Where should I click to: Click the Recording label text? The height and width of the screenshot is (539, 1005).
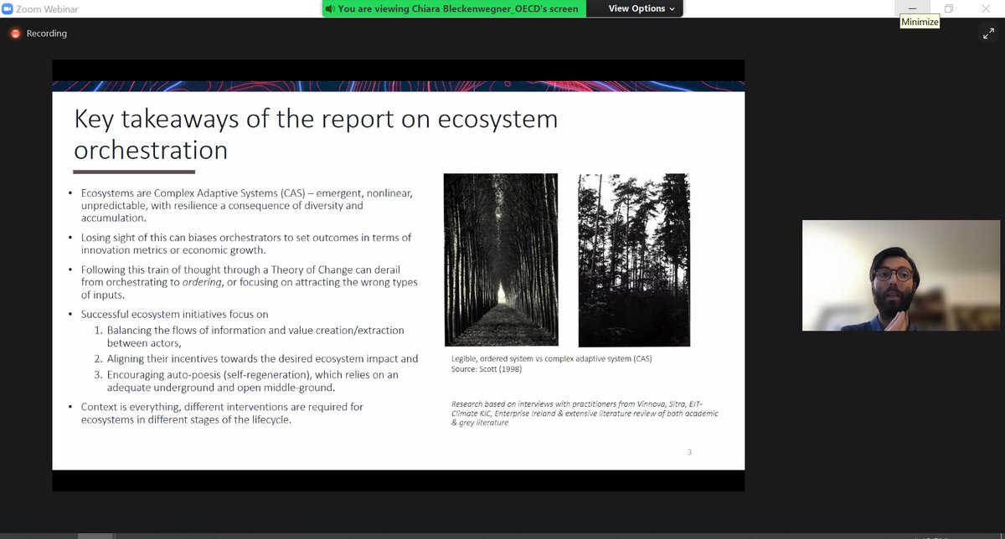46,33
